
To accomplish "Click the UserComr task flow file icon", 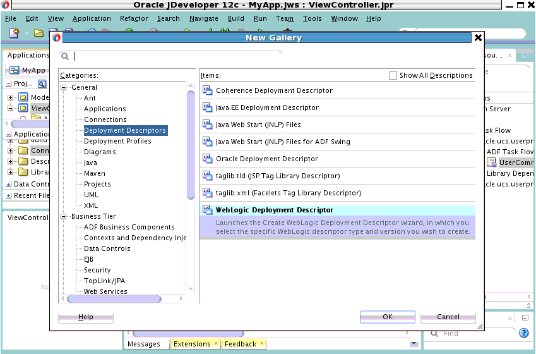I will pyautogui.click(x=492, y=162).
